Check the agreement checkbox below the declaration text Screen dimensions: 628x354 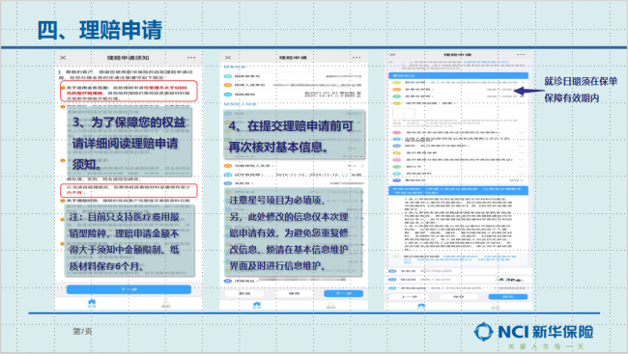[x=396, y=257]
